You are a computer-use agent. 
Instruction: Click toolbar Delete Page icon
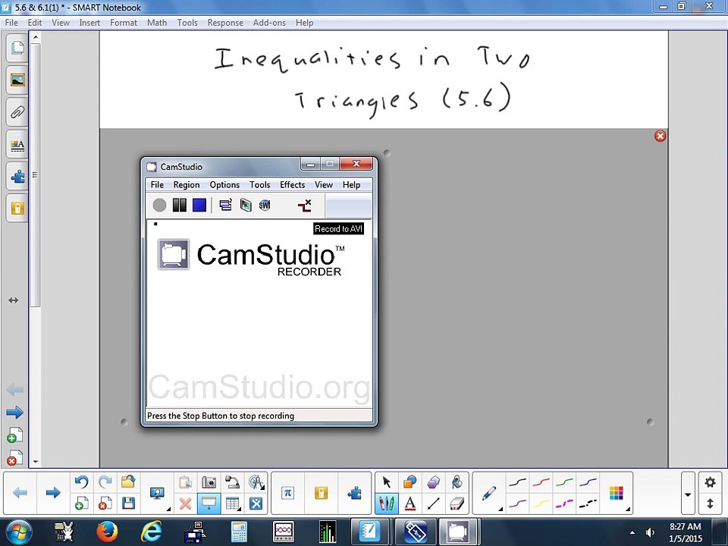(x=105, y=504)
